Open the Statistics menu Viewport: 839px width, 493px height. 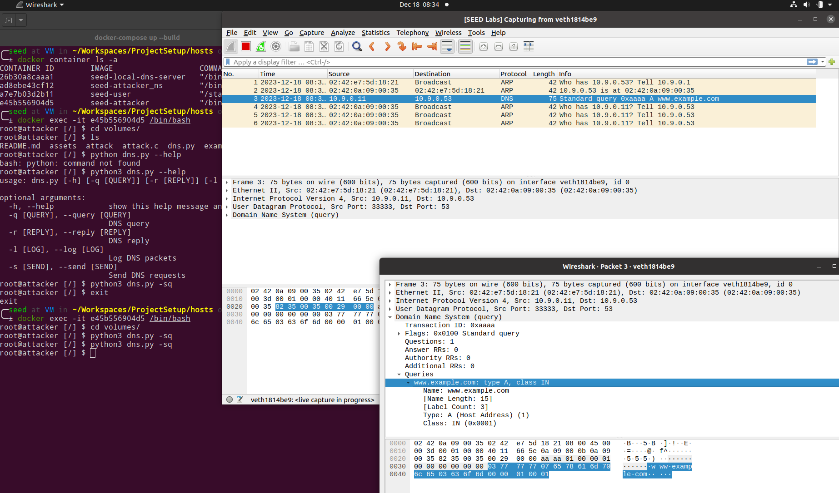pos(375,33)
